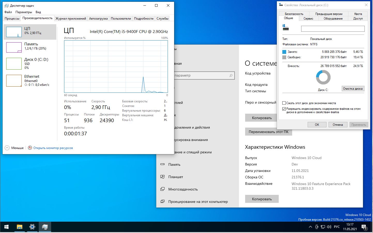Image resolution: width=373 pixels, height=233 pixels.
Task: Switch to the Пользователи tab
Action: (121, 19)
